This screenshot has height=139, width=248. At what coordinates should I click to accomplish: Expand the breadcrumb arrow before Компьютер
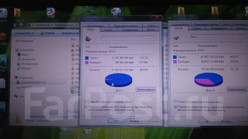point(33,25)
